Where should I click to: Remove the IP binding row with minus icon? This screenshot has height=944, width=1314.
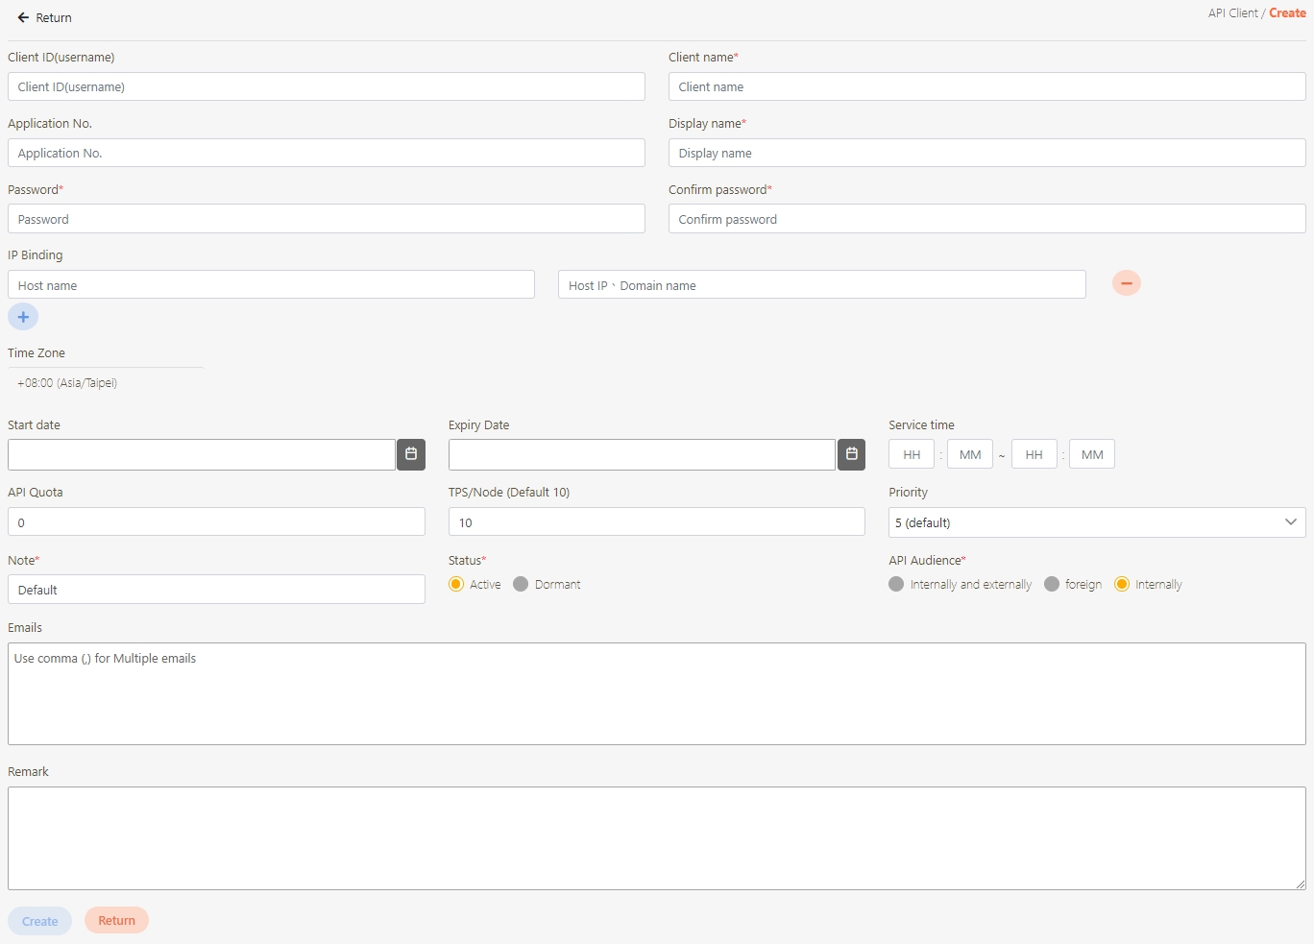tap(1126, 283)
